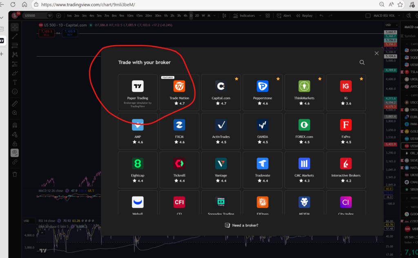Select the trend line drawing tool

(x=15, y=36)
